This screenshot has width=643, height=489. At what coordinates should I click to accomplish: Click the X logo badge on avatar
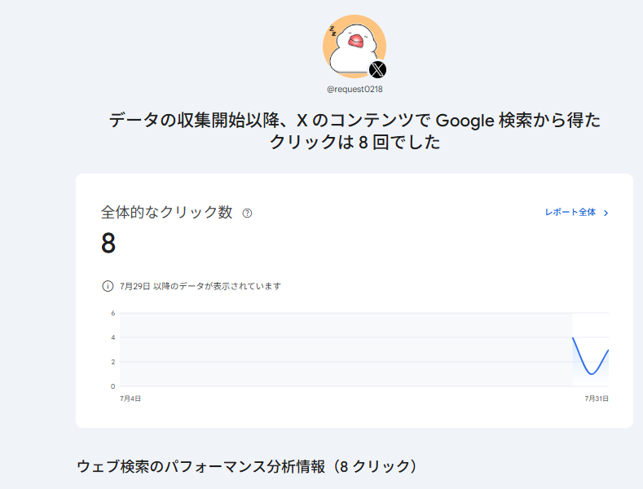click(377, 69)
